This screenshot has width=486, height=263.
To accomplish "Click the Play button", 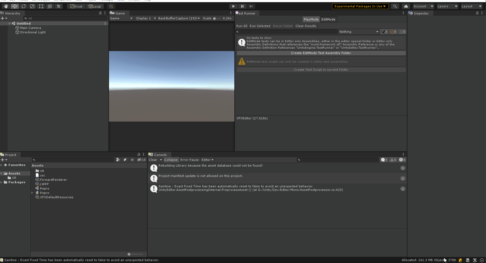I will 233,6.
